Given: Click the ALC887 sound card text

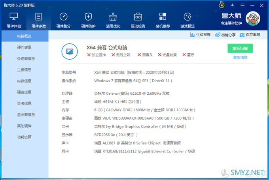Looking at the screenshot, I should coord(137,143).
